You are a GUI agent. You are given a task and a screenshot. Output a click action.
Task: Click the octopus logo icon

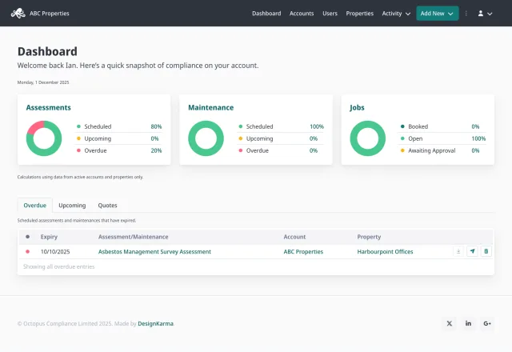(x=18, y=14)
